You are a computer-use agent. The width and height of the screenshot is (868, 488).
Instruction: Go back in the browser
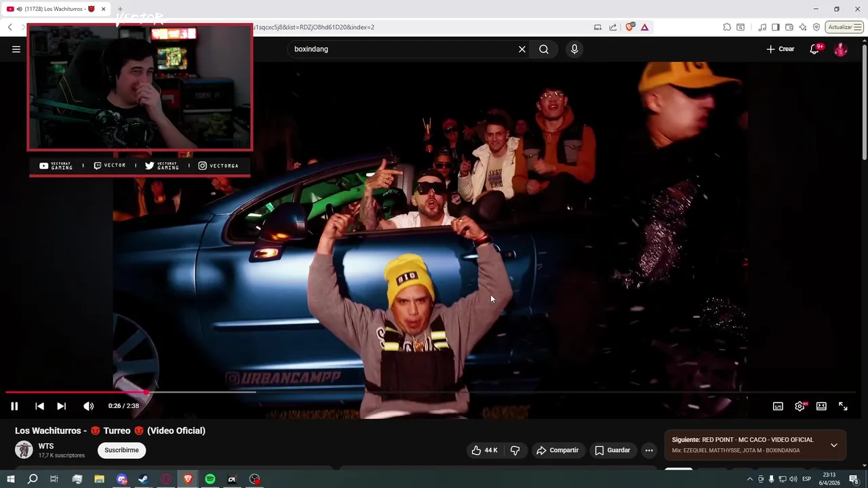tap(10, 27)
